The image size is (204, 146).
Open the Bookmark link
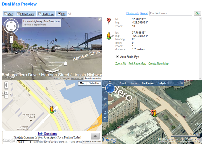(133, 13)
